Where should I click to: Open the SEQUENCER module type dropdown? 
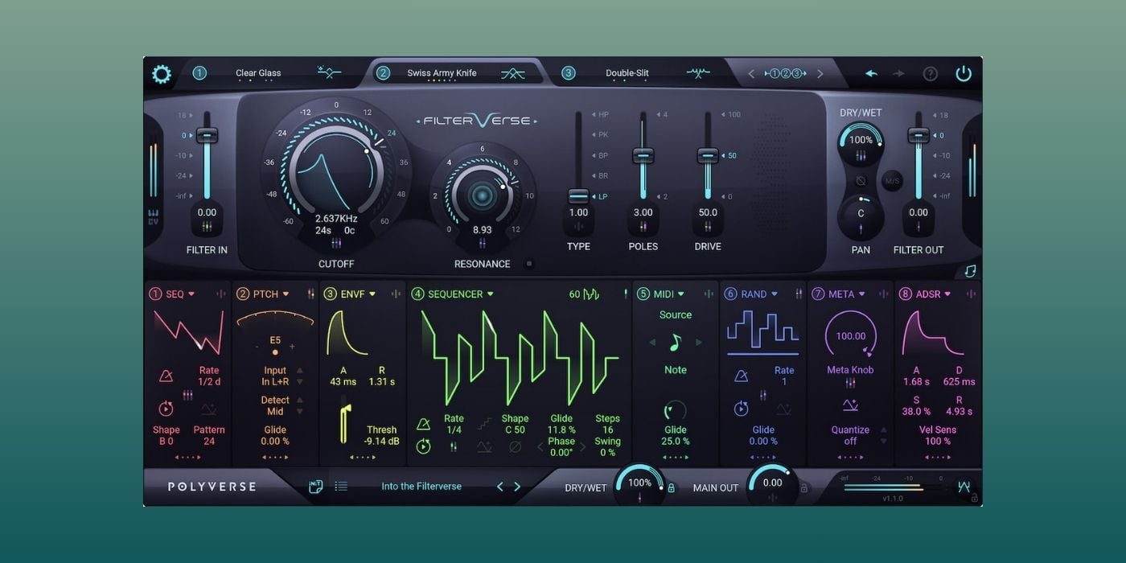490,294
